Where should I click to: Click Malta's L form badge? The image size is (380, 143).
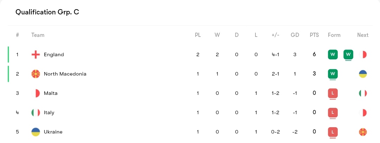(333, 93)
